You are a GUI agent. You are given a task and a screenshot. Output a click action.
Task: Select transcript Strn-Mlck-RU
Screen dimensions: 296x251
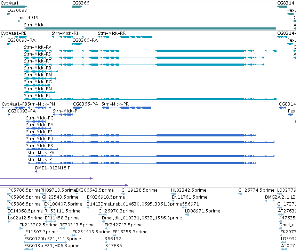pos(151,99)
